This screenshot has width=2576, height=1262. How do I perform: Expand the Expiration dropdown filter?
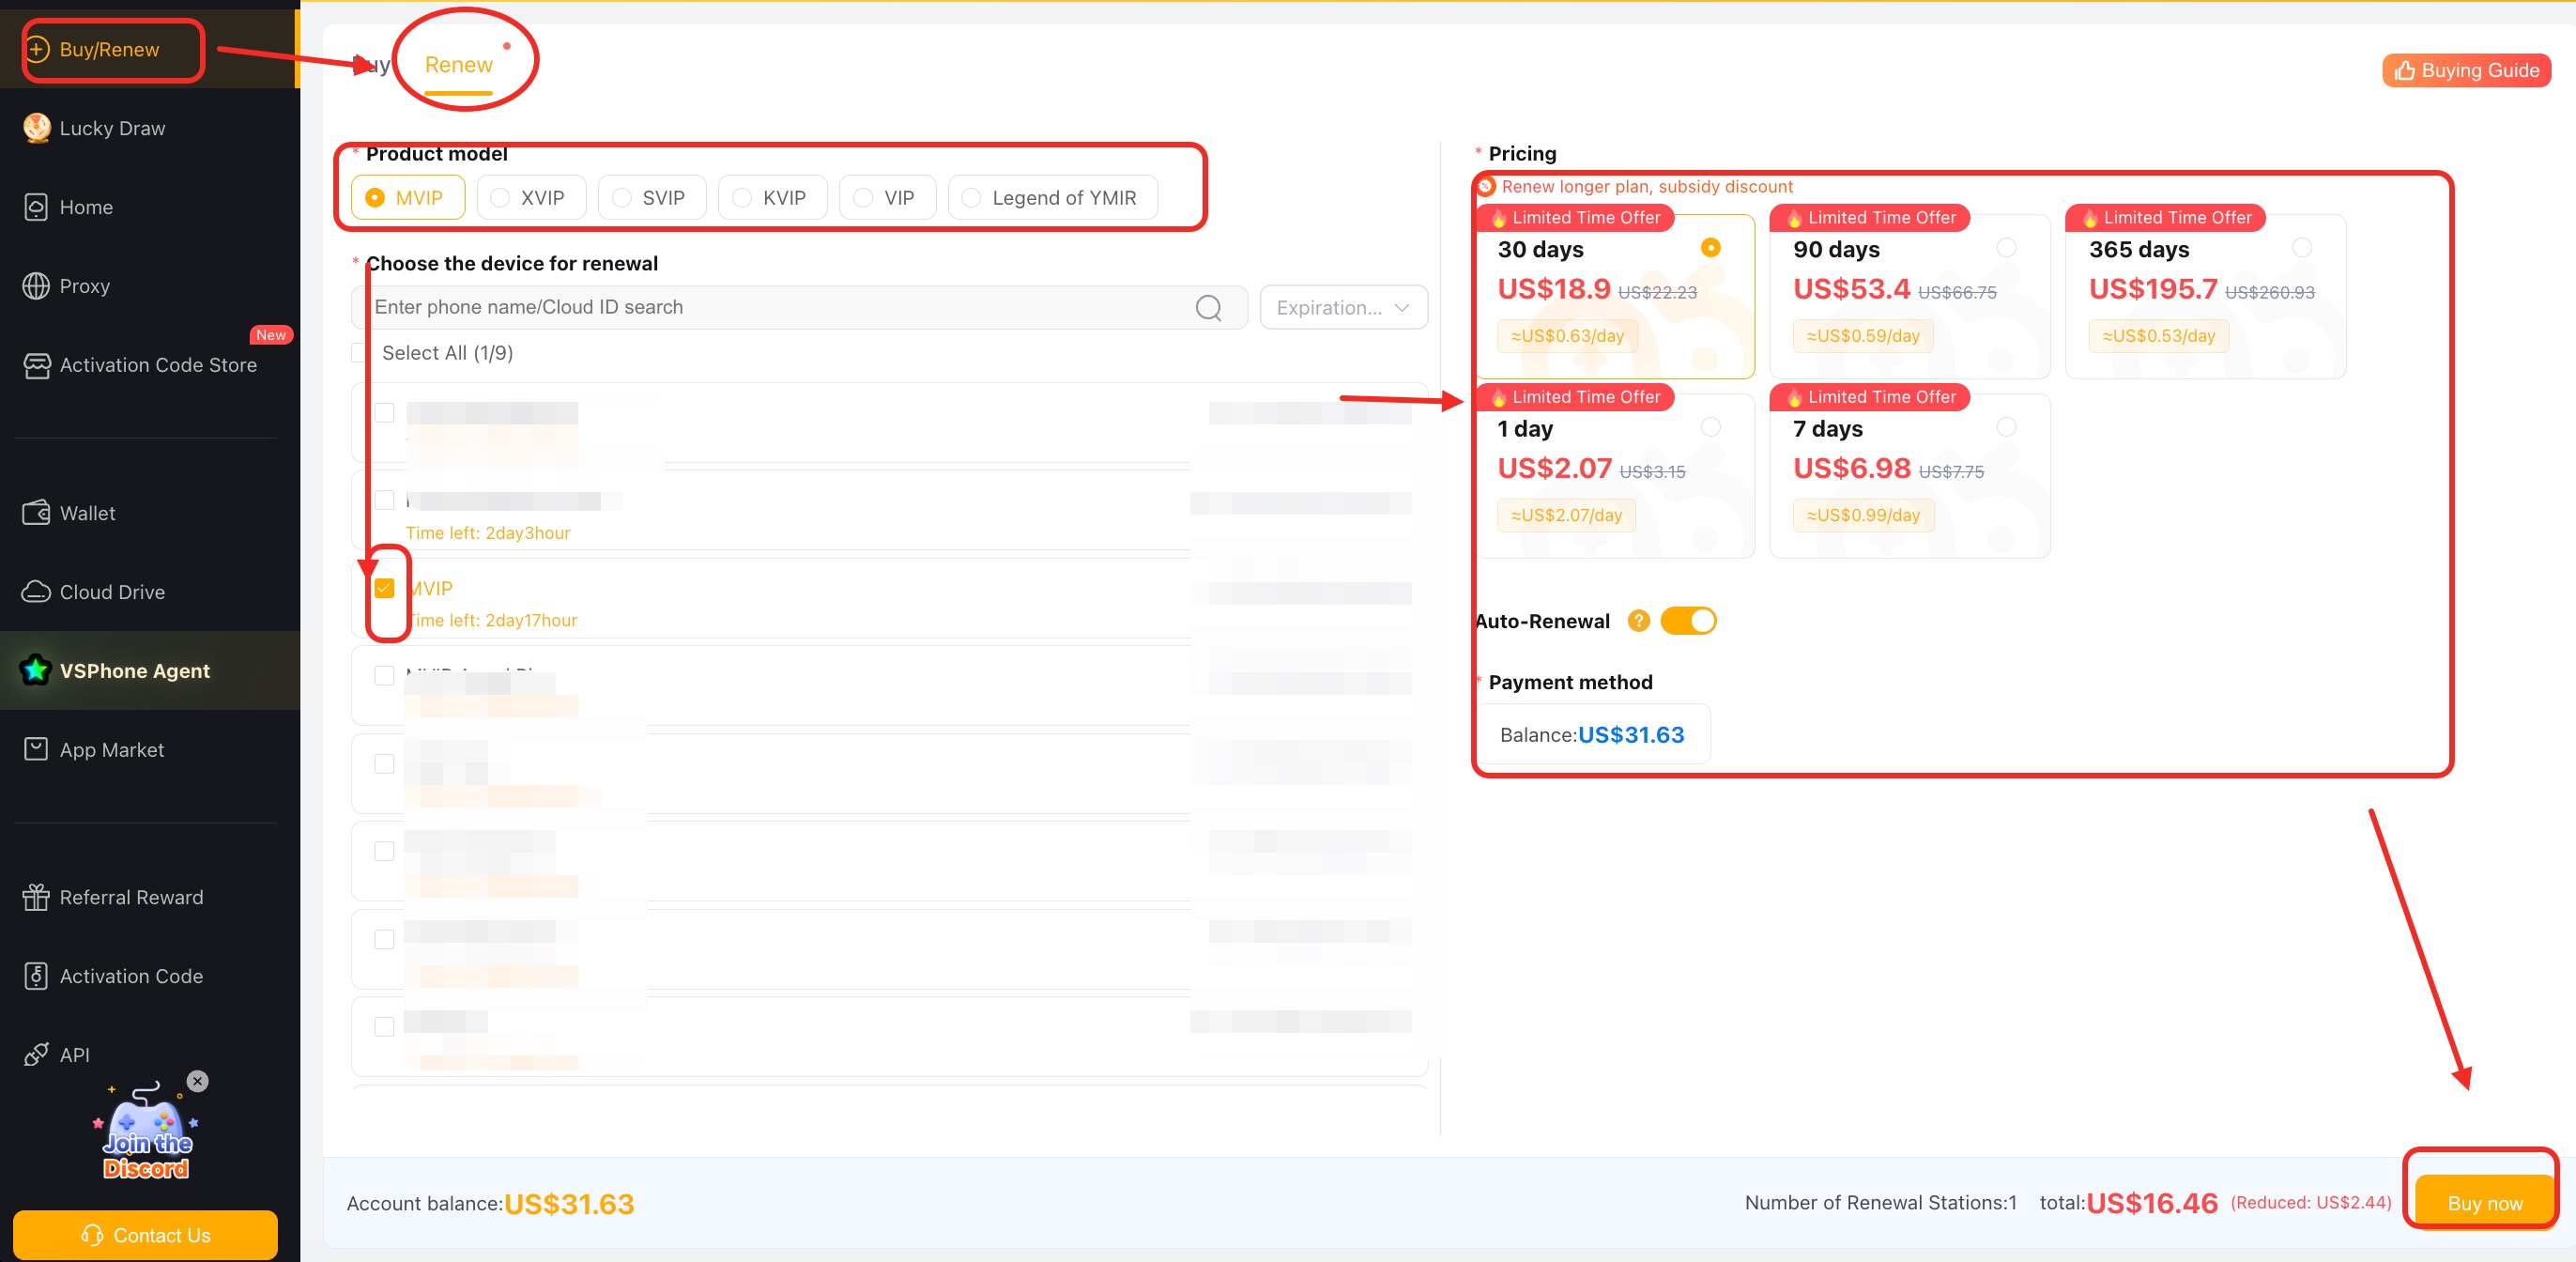(1342, 308)
